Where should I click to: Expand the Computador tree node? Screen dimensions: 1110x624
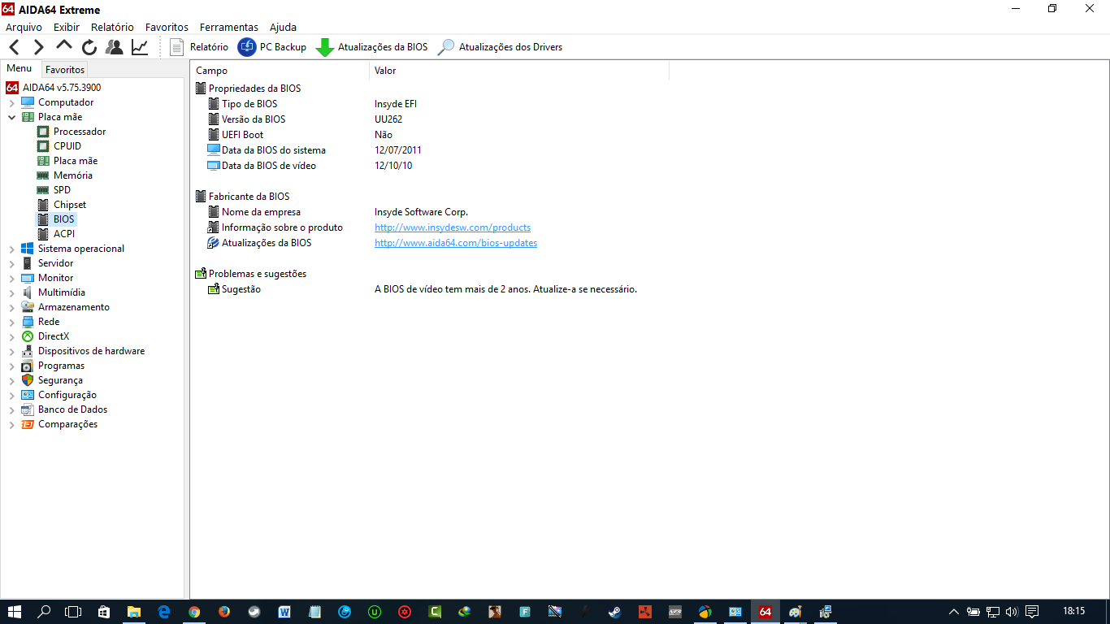tap(11, 102)
